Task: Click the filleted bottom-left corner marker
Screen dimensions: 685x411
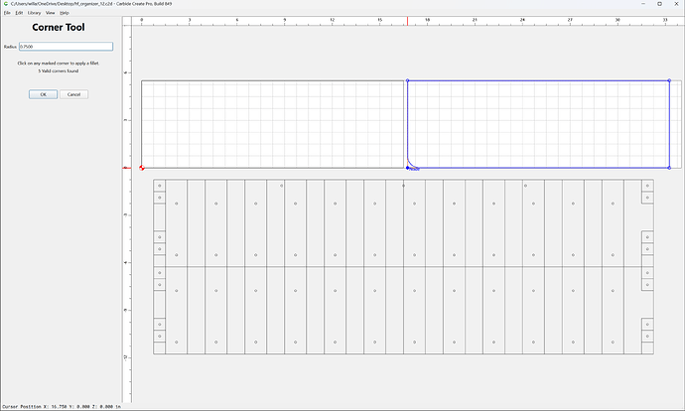Action: 408,168
